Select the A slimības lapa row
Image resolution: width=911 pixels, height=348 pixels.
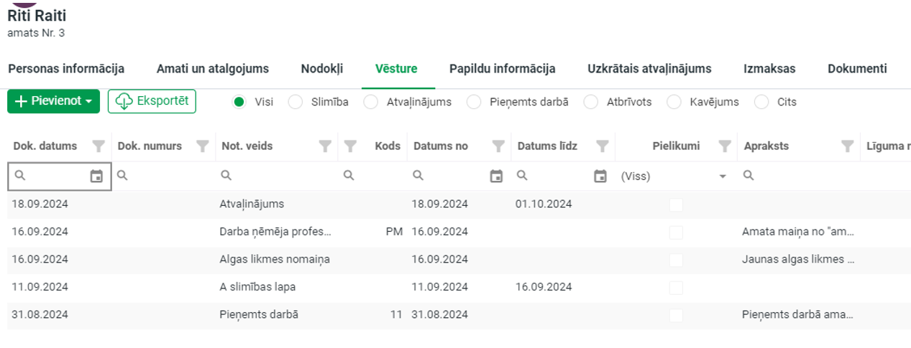[x=459, y=287]
